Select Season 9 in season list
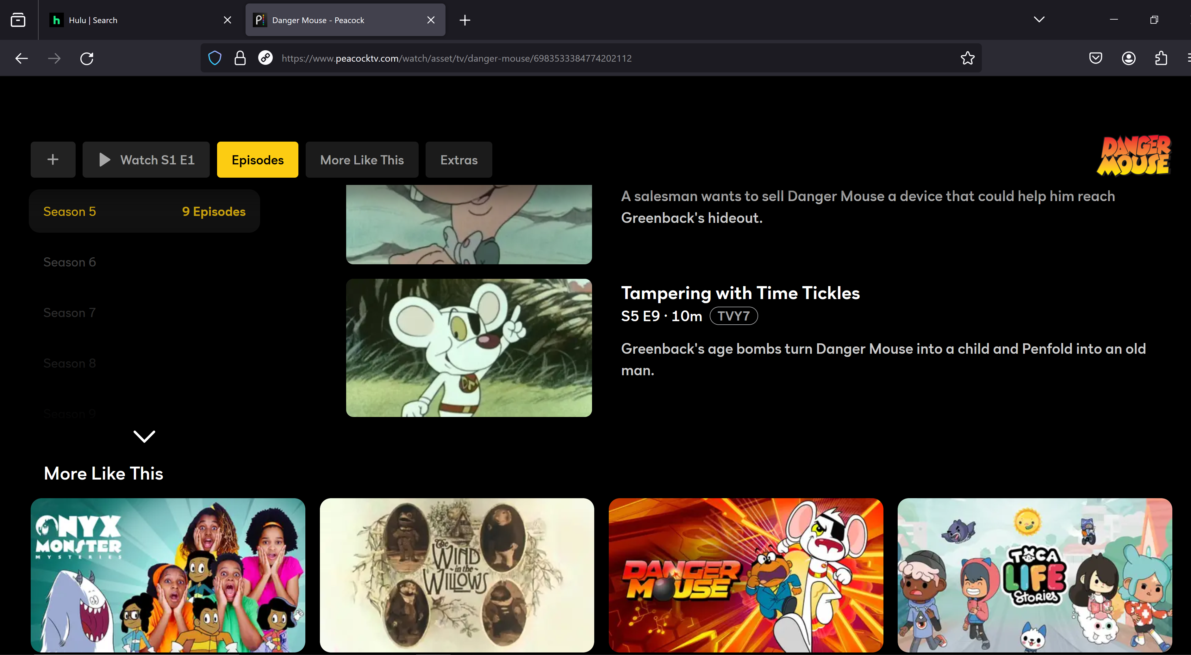Viewport: 1191px width, 655px height. (x=69, y=413)
